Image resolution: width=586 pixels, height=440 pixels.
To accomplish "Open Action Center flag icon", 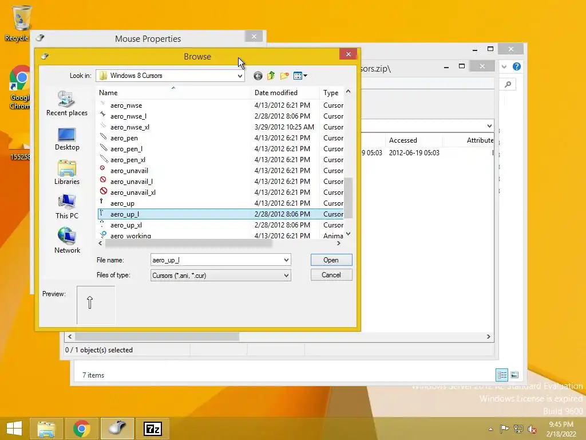I will (505, 429).
